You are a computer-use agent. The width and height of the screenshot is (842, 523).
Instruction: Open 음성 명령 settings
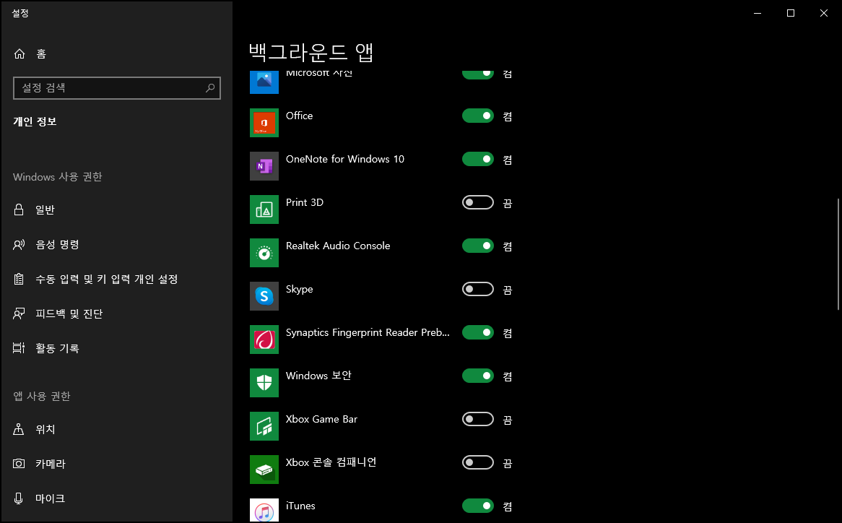tap(116, 245)
